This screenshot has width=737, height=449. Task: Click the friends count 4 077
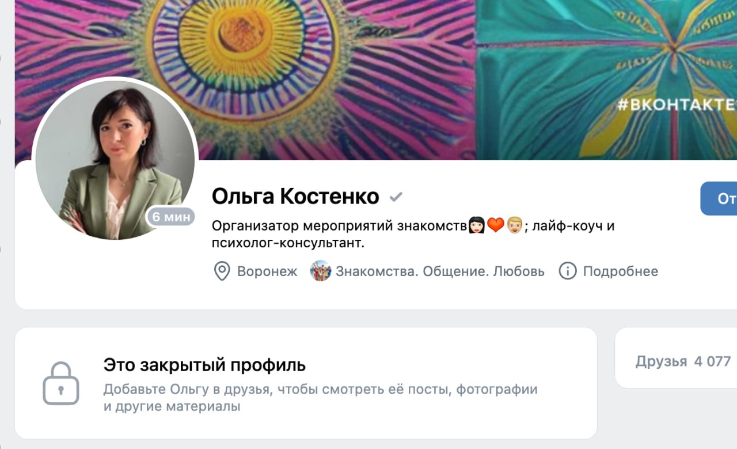point(712,361)
